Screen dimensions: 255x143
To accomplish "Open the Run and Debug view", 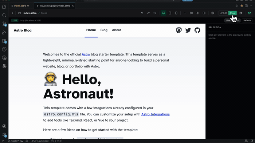I will 4,32.
